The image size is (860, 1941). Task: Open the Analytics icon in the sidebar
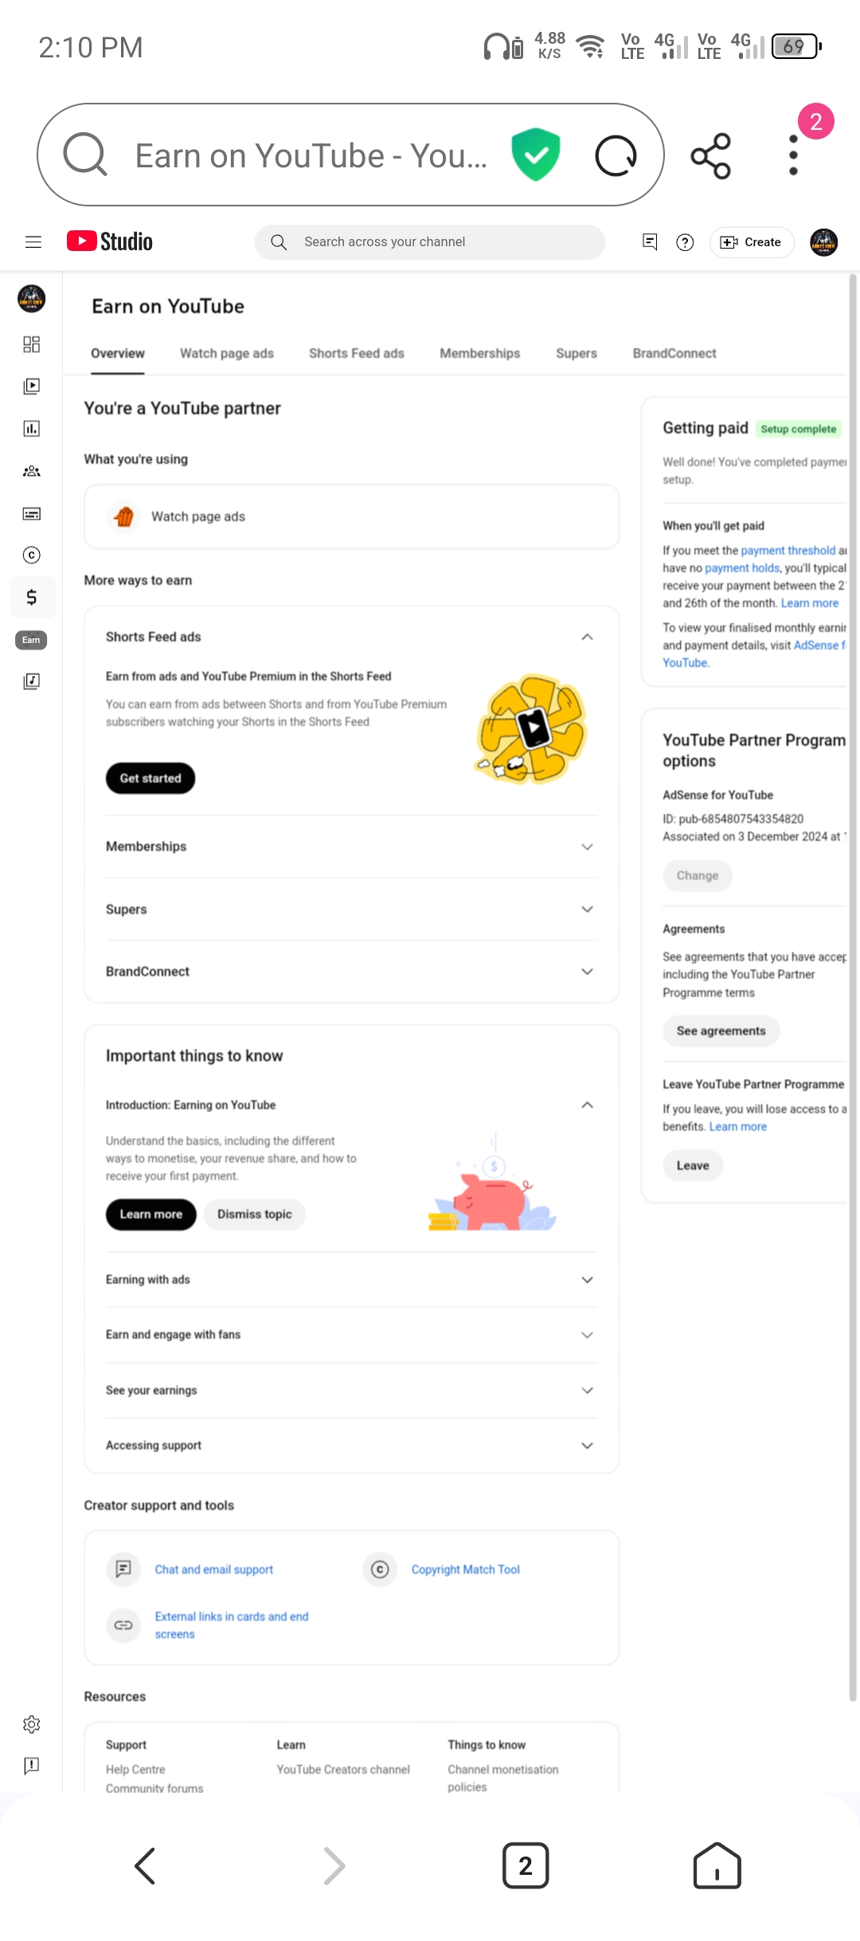(31, 429)
